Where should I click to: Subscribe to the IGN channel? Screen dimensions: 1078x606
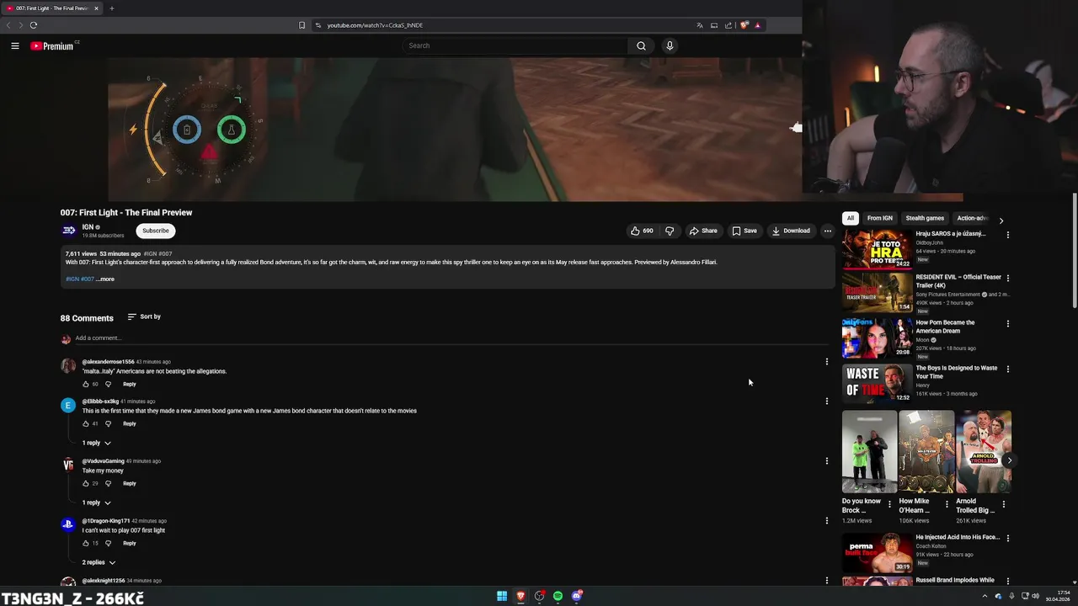pos(155,231)
